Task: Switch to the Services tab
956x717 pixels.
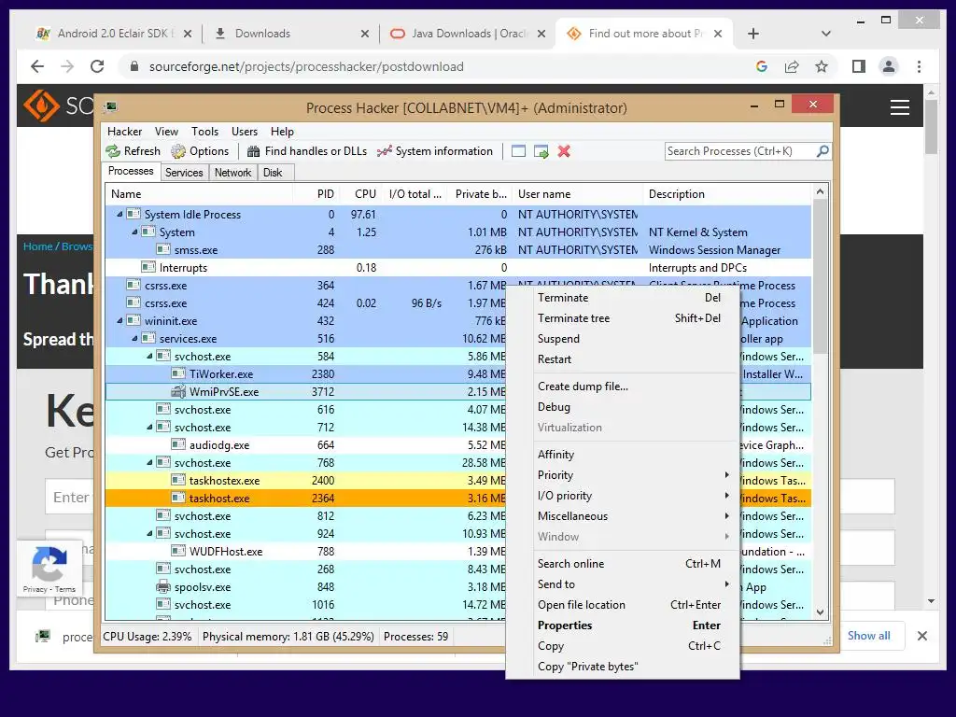Action: [x=184, y=173]
